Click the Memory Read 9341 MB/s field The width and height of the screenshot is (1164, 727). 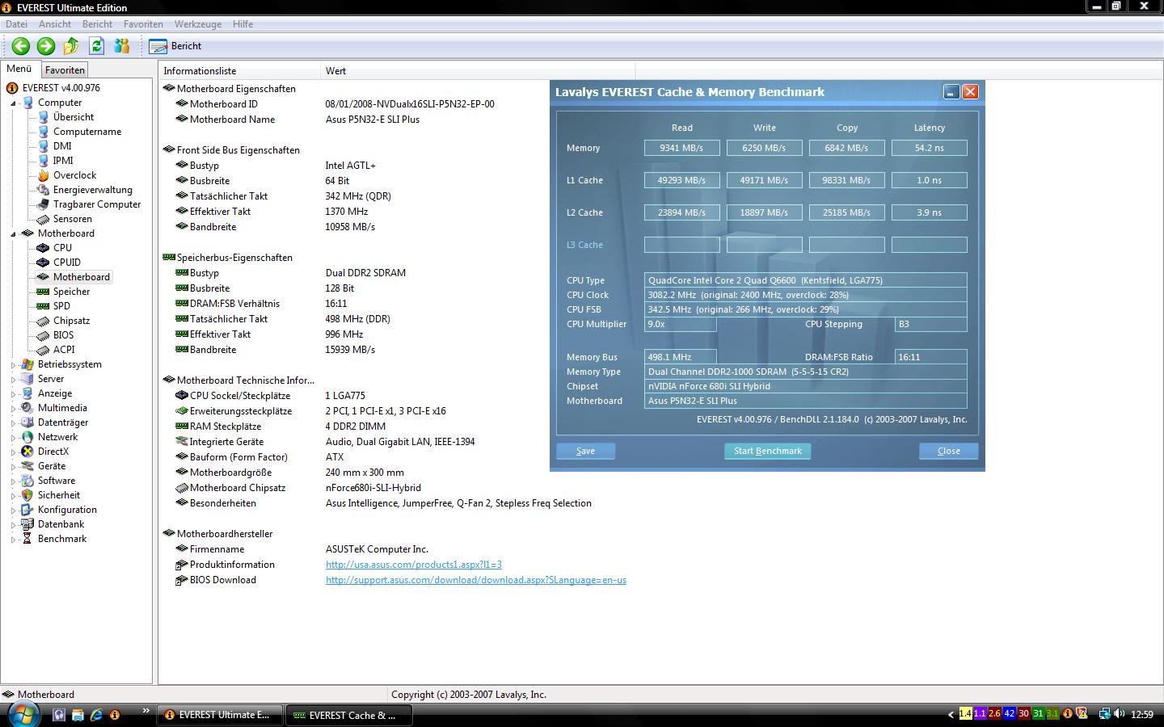pos(681,148)
